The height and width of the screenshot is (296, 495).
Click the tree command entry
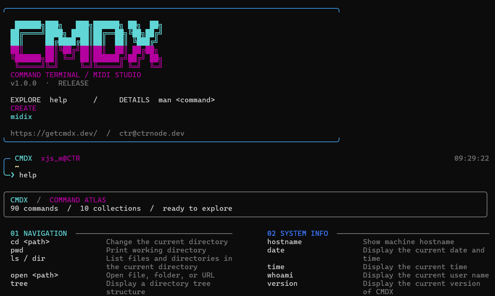tap(19, 283)
